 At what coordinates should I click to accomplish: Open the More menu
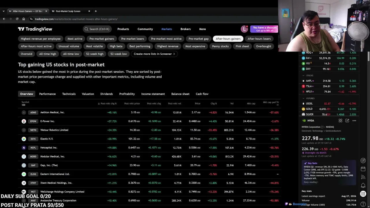pyautogui.click(x=202, y=29)
